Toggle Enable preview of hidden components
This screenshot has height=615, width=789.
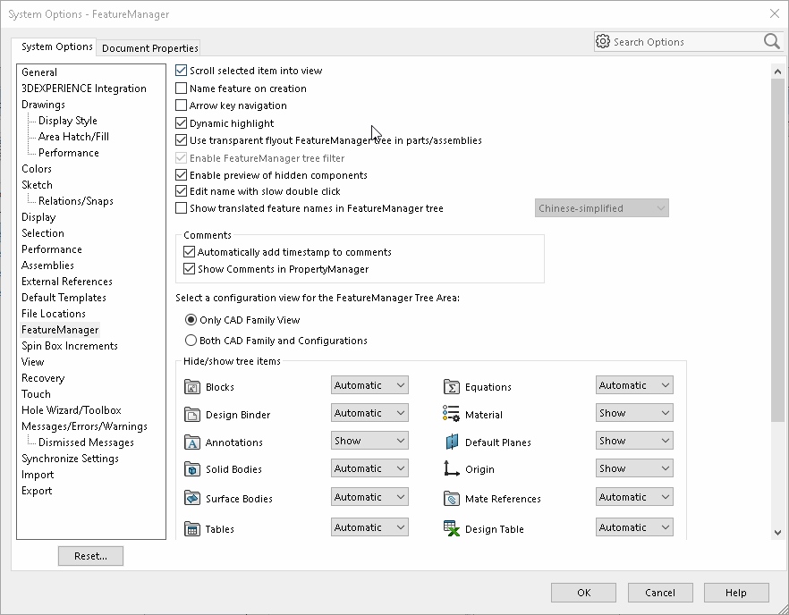181,175
